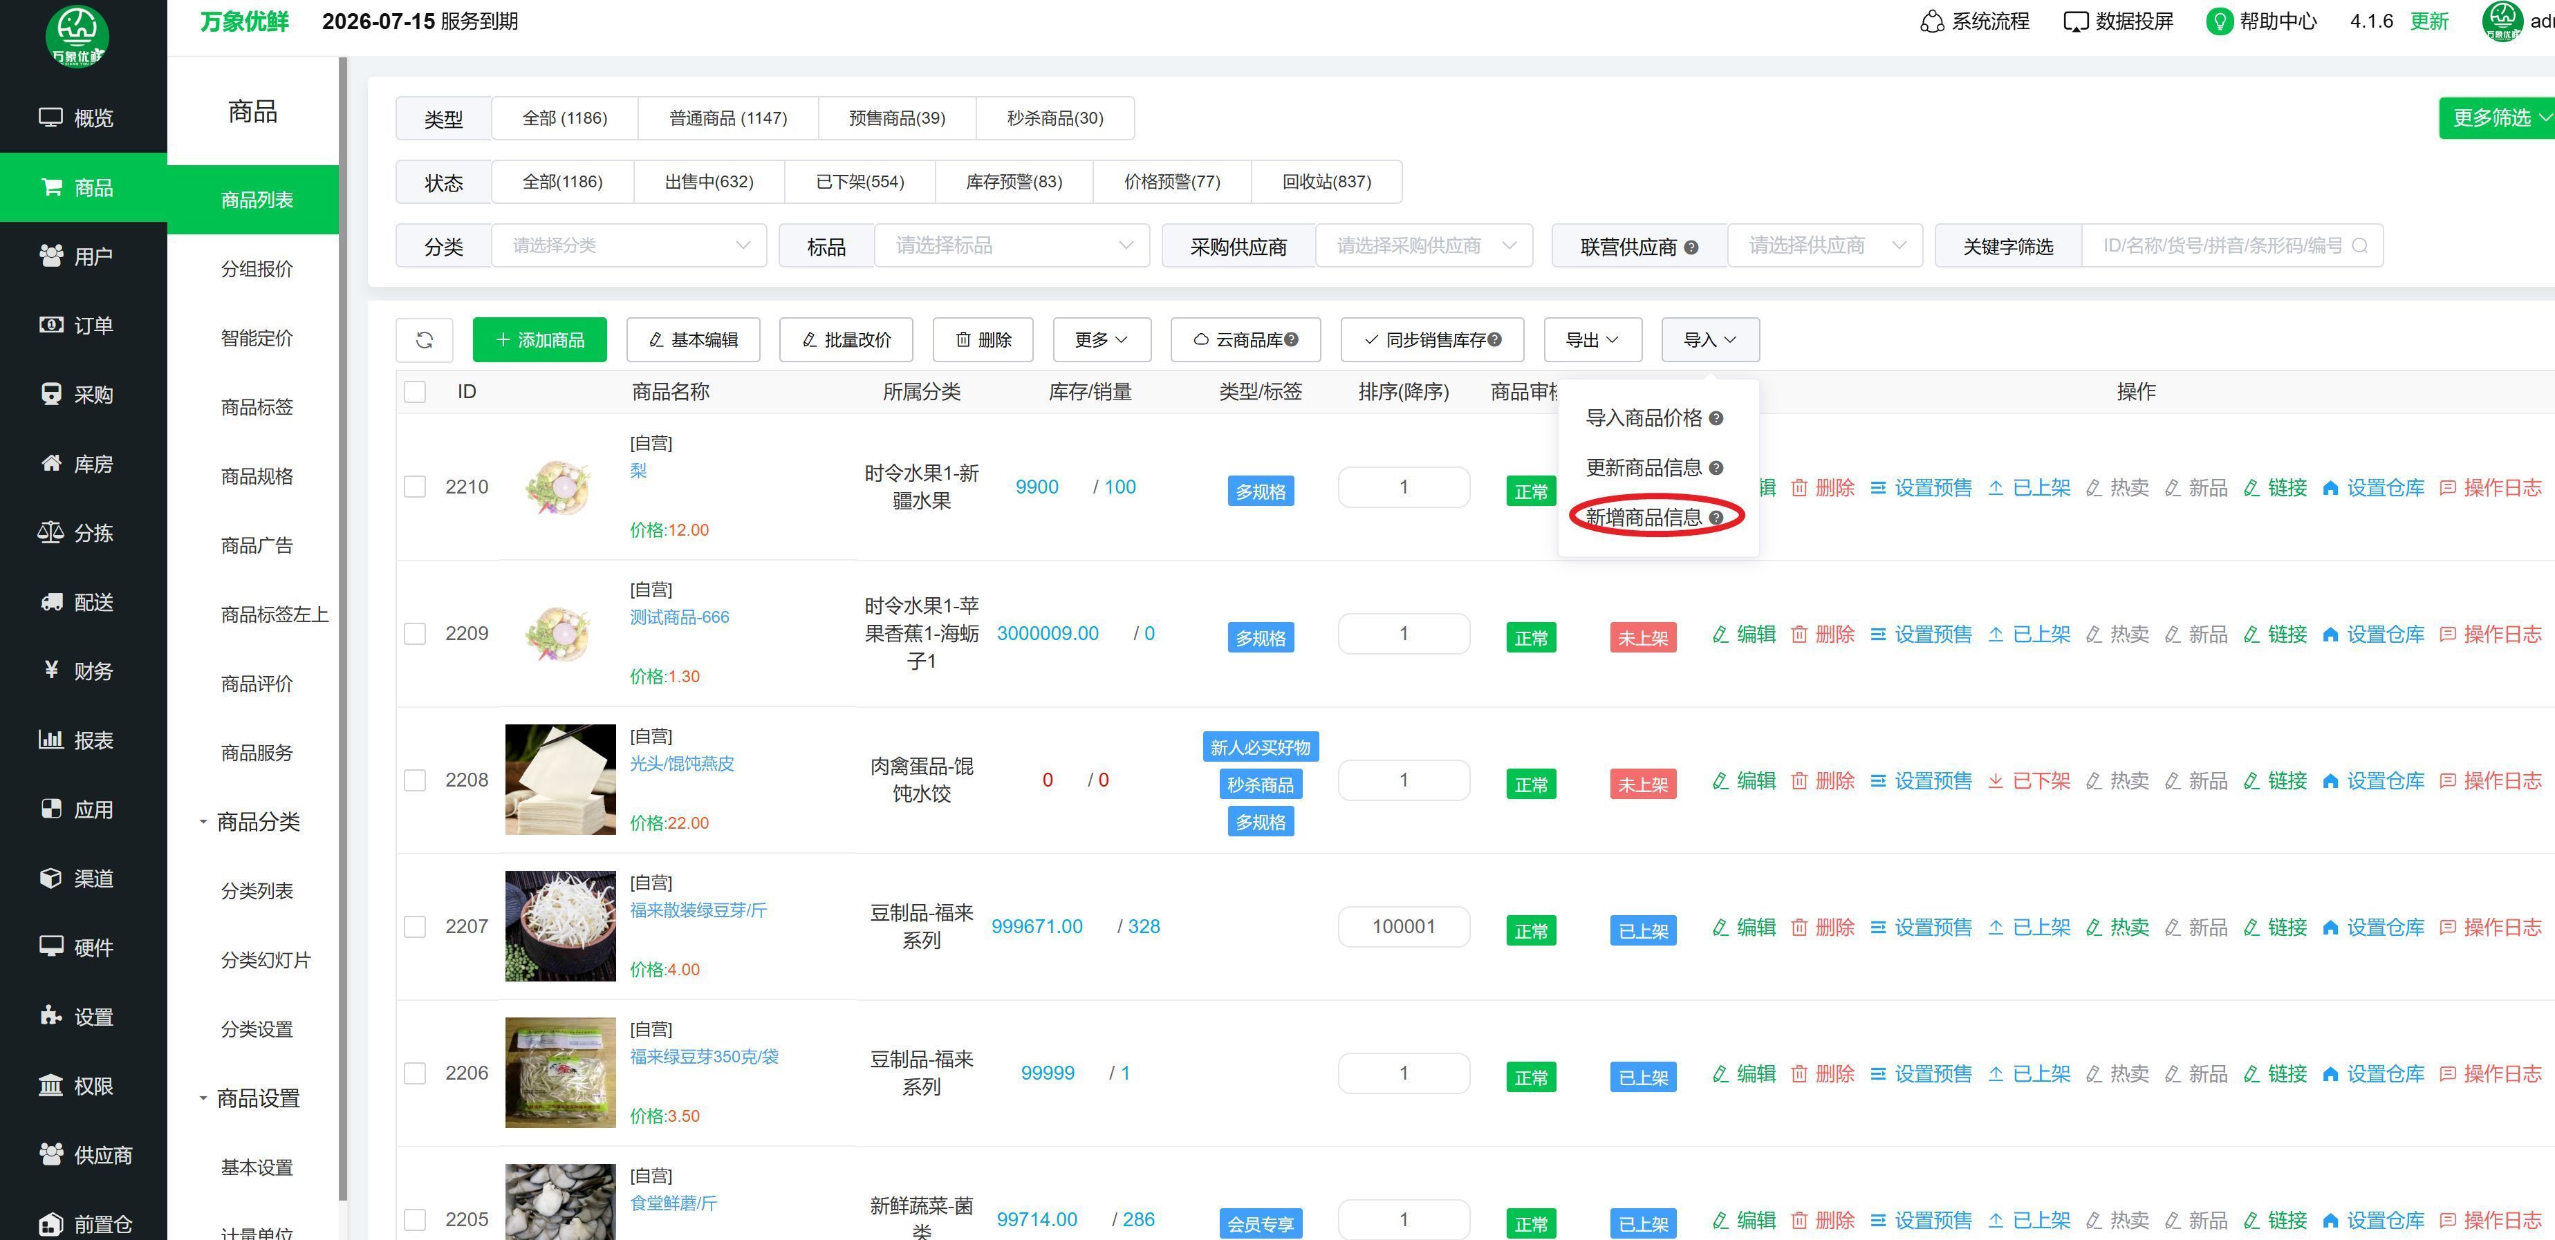Click help icon beside 联营供应商 label
2555x1240 pixels.
point(1691,248)
